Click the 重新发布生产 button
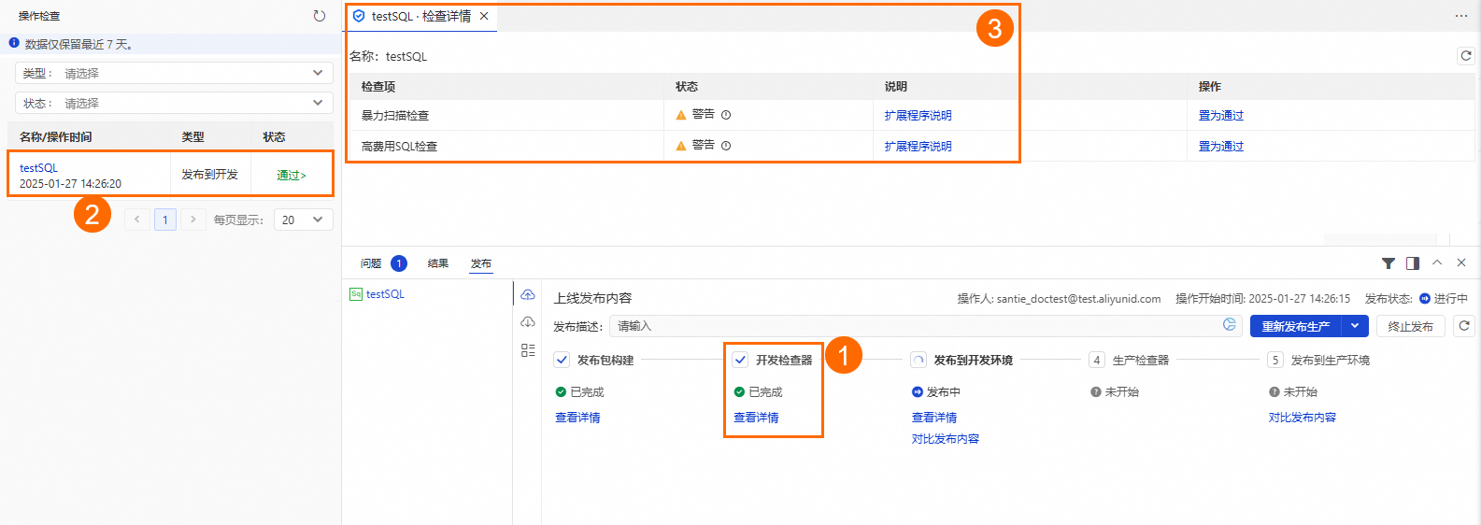1481x525 pixels. [x=1296, y=326]
